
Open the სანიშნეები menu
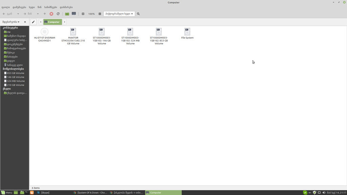tap(51, 7)
